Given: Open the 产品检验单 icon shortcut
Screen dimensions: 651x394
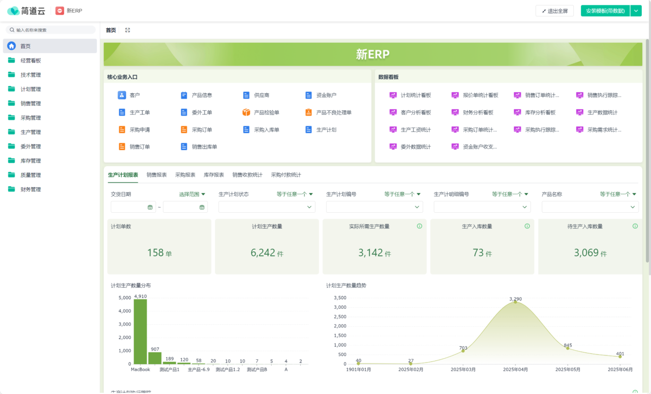Looking at the screenshot, I should tap(246, 112).
